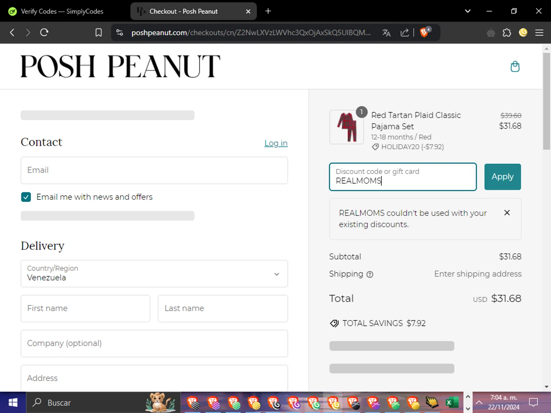Image resolution: width=551 pixels, height=413 pixels.
Task: Click the Enter shipping address text
Action: coord(478,274)
